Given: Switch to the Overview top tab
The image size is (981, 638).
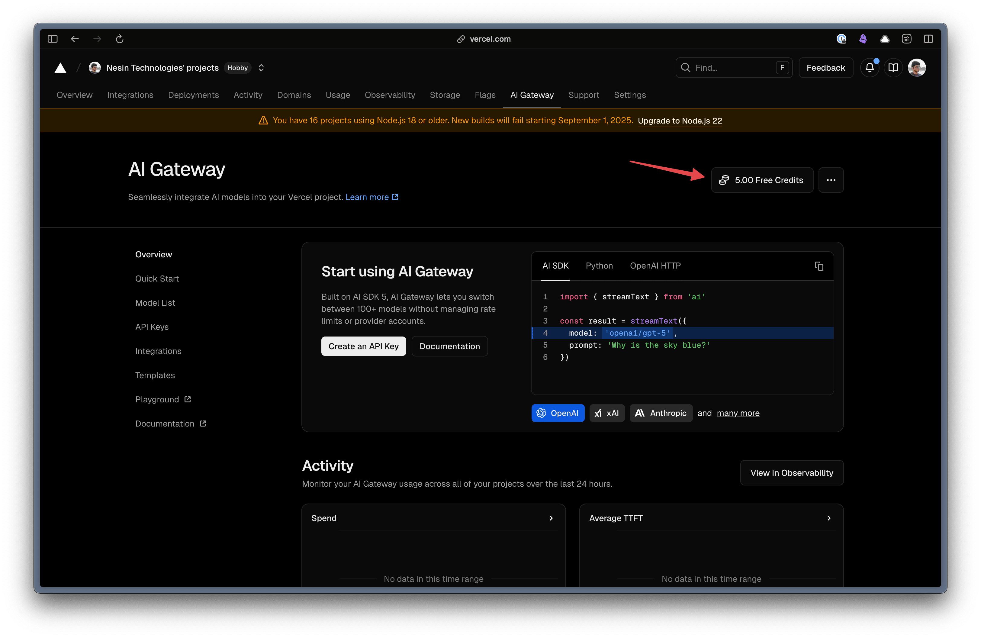Looking at the screenshot, I should [75, 95].
